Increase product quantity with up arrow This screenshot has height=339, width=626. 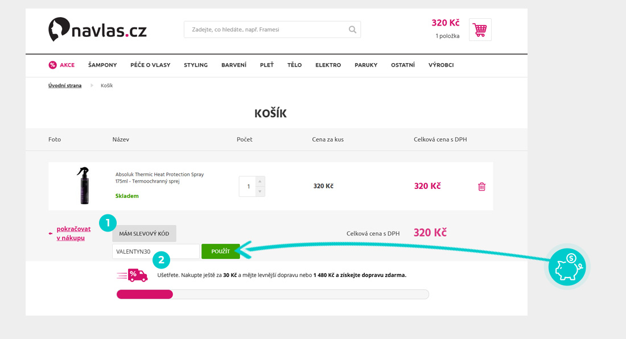260,181
